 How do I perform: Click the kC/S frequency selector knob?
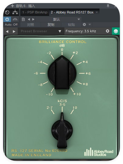click(62, 130)
